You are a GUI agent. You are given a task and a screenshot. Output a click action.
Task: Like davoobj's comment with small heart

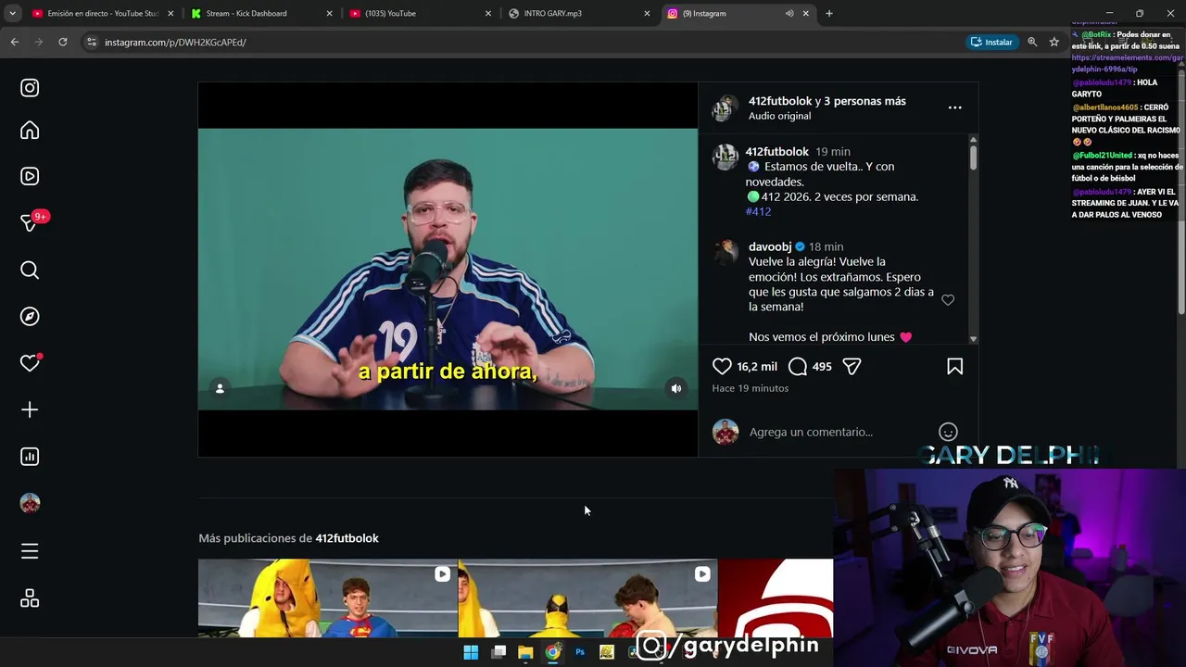(948, 300)
